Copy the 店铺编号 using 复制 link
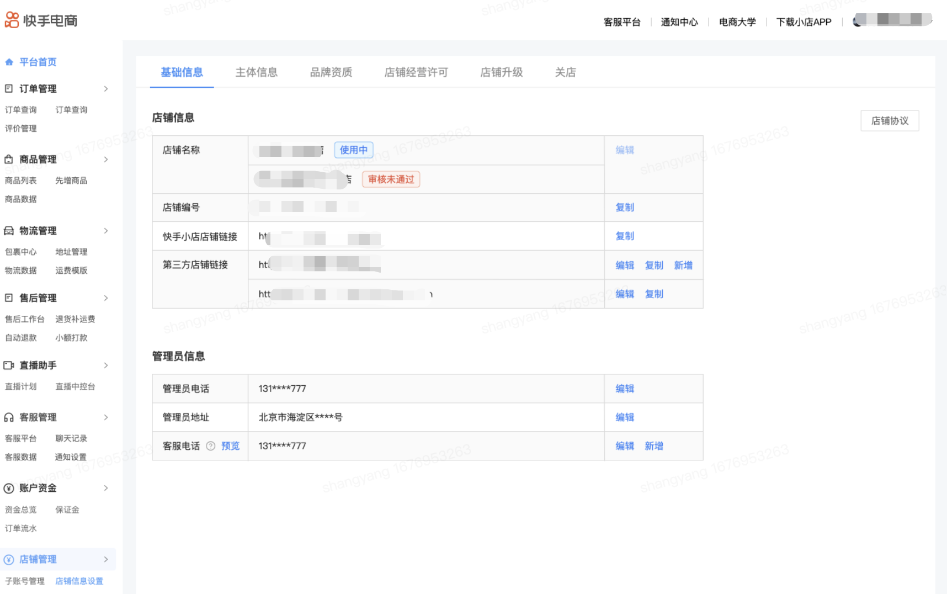Image resolution: width=947 pixels, height=594 pixels. pyautogui.click(x=624, y=208)
